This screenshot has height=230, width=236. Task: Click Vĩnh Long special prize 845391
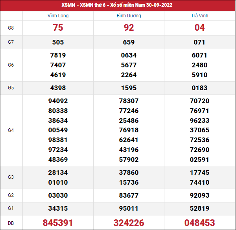coord(58,223)
